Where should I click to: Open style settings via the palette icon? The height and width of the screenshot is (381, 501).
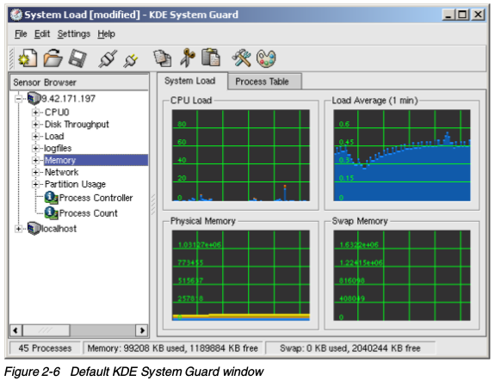pyautogui.click(x=266, y=58)
